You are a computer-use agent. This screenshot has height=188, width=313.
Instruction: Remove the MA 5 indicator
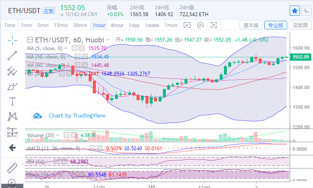pyautogui.click(x=82, y=48)
